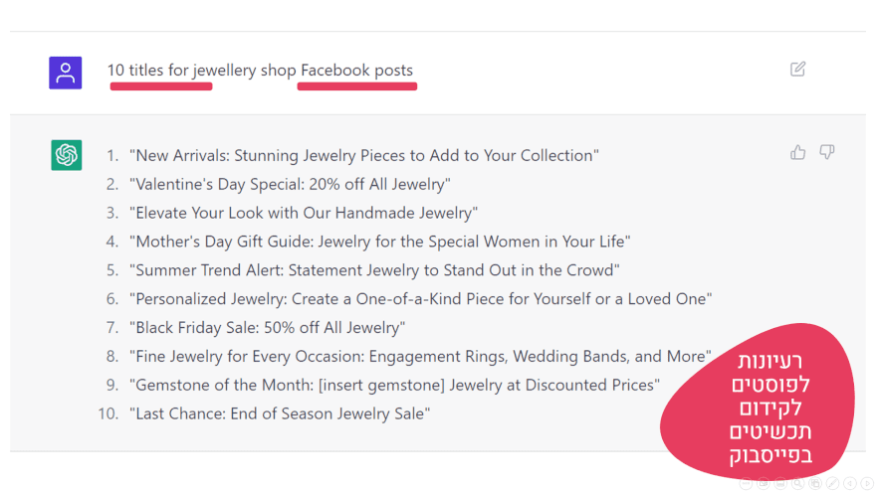The width and height of the screenshot is (876, 492).
Task: Click the "Last Chance" season sale title
Action: (280, 413)
